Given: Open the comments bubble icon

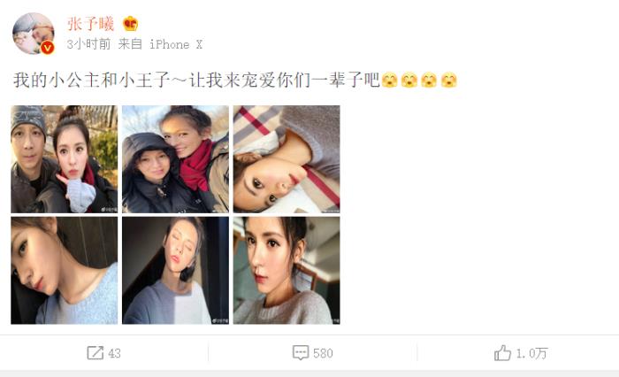Looking at the screenshot, I should click(301, 352).
